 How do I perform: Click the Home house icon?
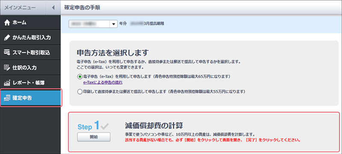[7, 22]
